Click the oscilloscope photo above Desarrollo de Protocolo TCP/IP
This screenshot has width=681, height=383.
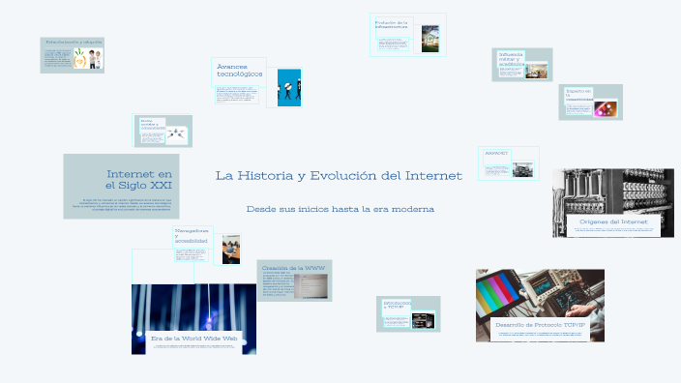[541, 294]
